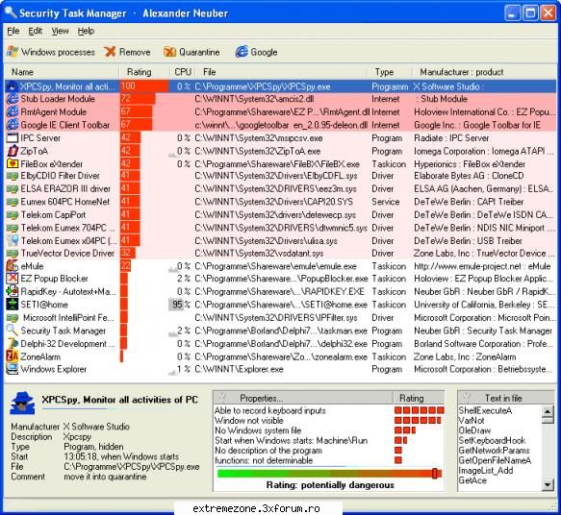Viewport: 561px width, 515px height.
Task: Select the Telekom Eumex 704PC row
Action: [281, 228]
